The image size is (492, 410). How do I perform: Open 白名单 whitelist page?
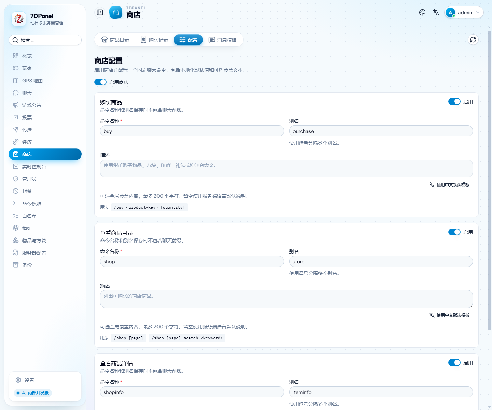[45, 216]
